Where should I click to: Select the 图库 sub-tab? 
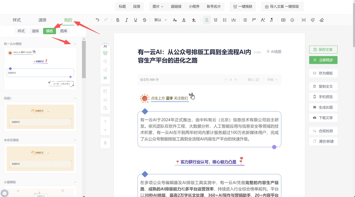[64, 31]
